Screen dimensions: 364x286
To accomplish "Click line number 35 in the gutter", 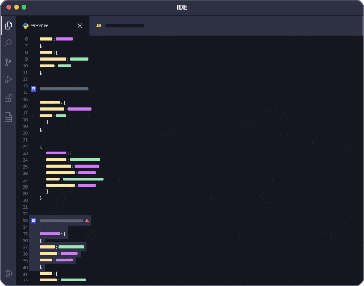I will pos(25,234).
